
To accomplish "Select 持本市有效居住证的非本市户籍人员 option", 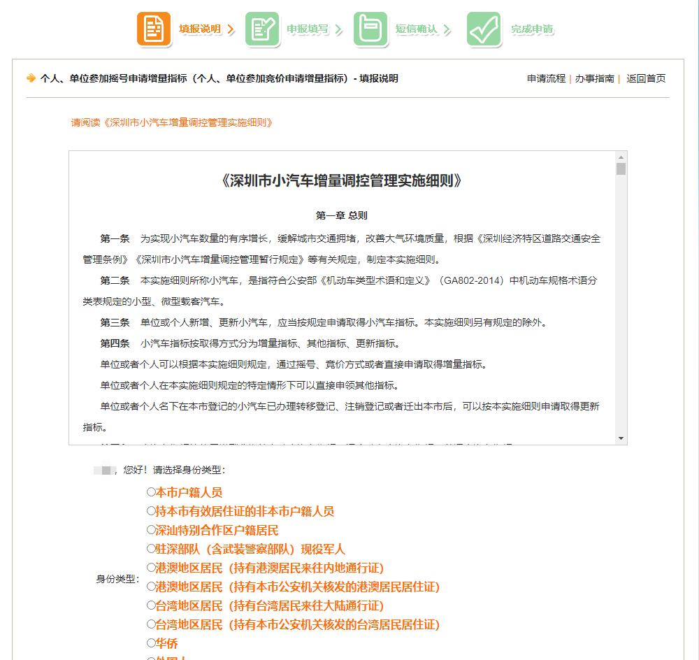I will pyautogui.click(x=151, y=511).
